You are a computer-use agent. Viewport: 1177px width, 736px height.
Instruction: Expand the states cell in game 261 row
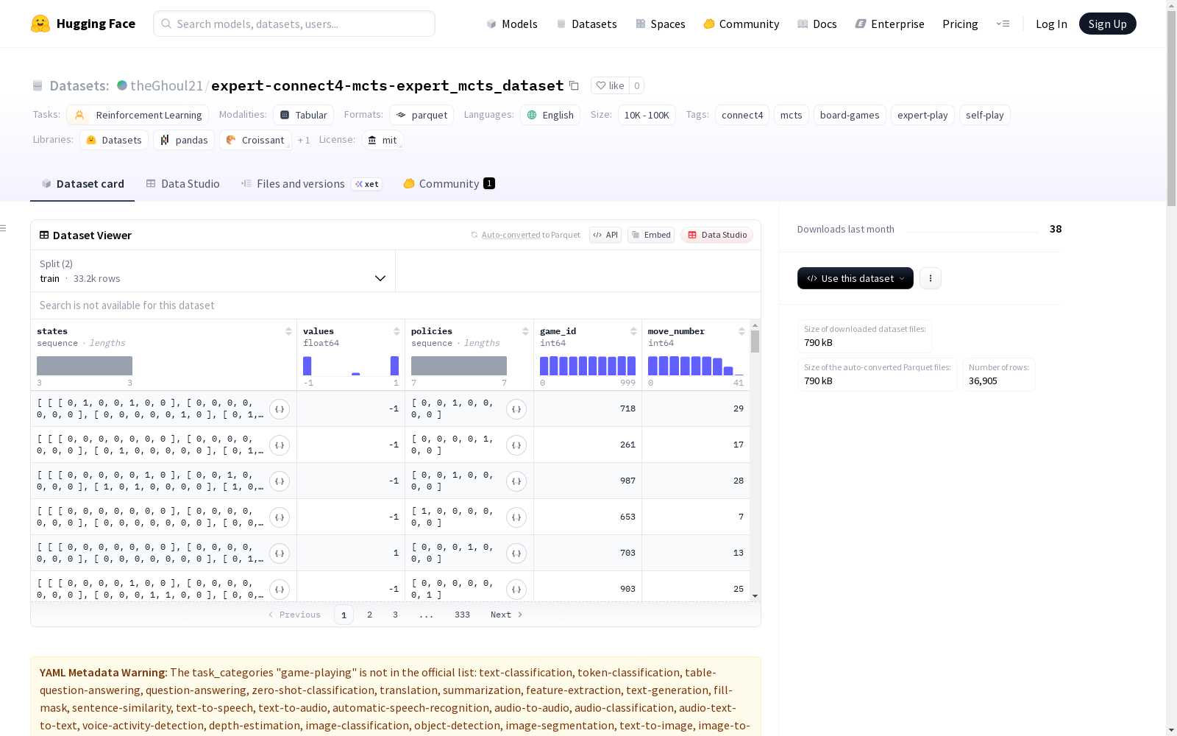[x=280, y=445]
